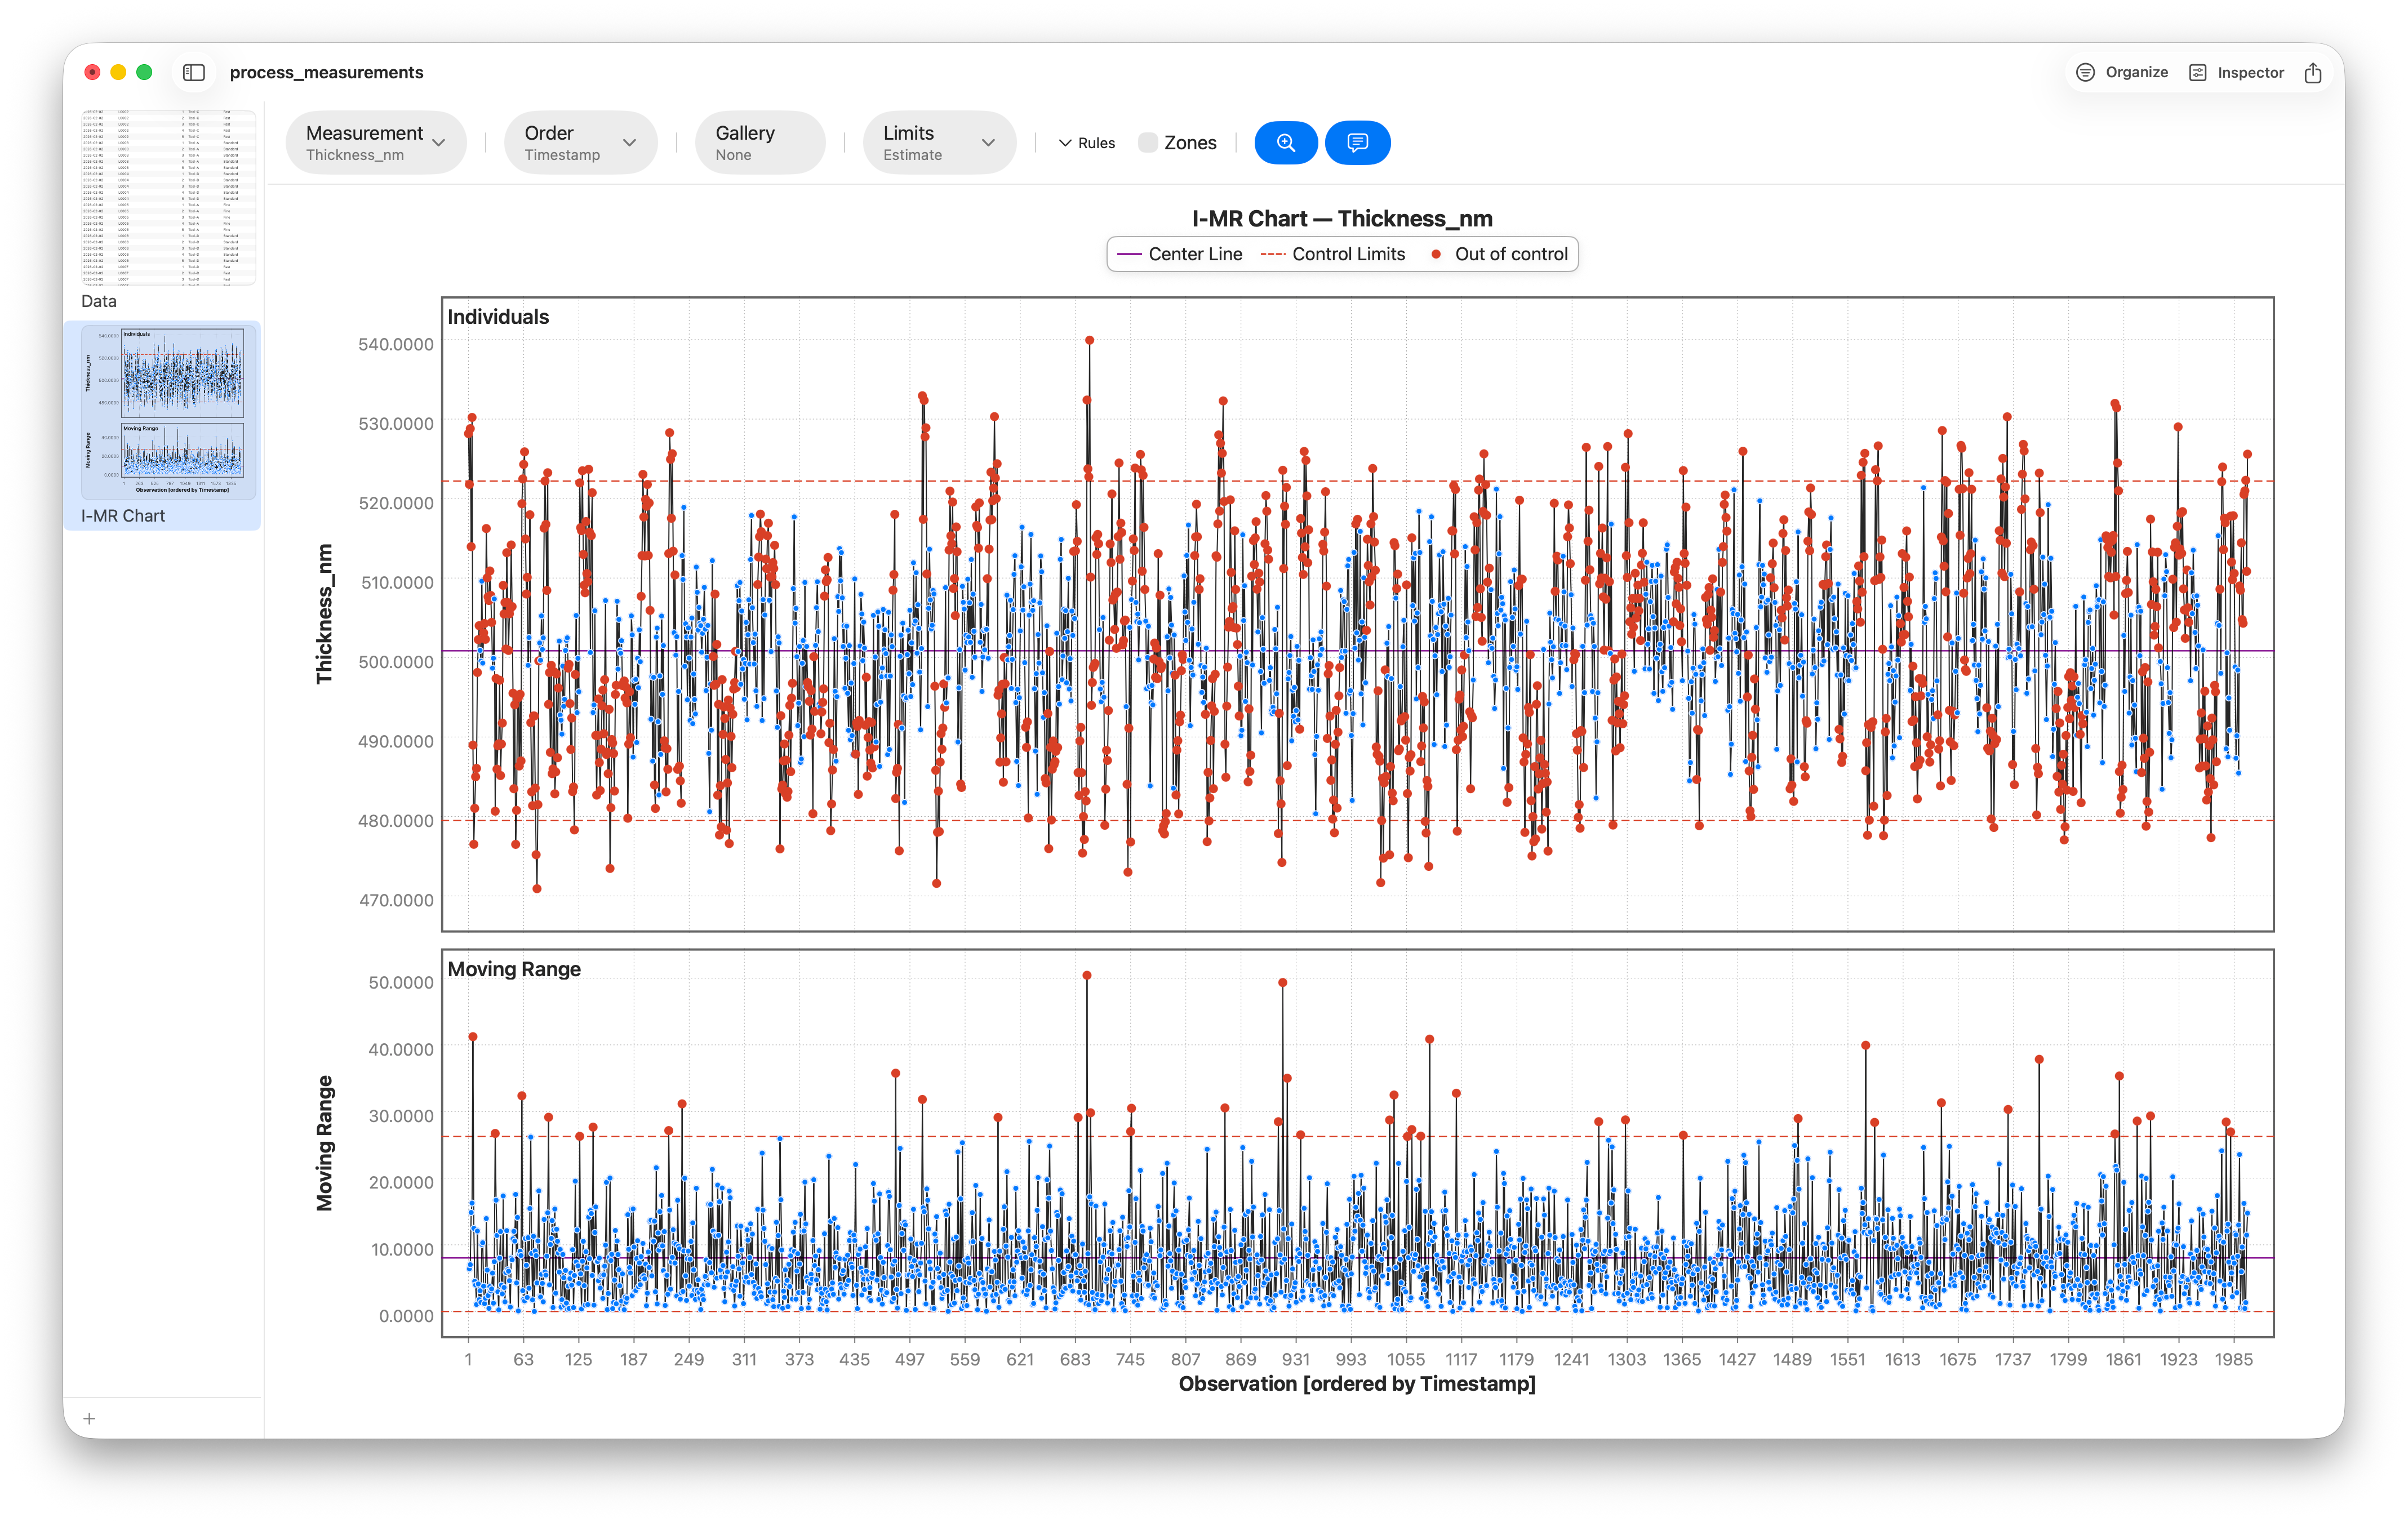Click the Control Limits legend entry
The width and height of the screenshot is (2408, 1522).
click(x=1333, y=254)
